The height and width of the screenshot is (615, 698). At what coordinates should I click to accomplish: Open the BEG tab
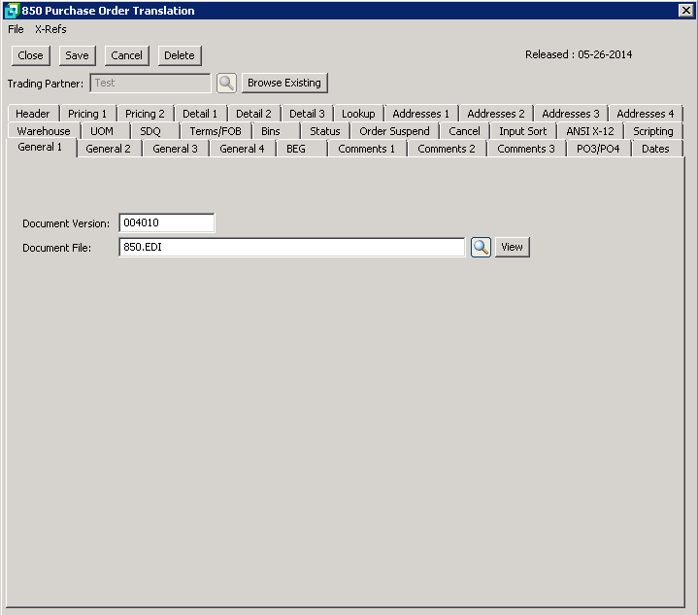click(296, 149)
